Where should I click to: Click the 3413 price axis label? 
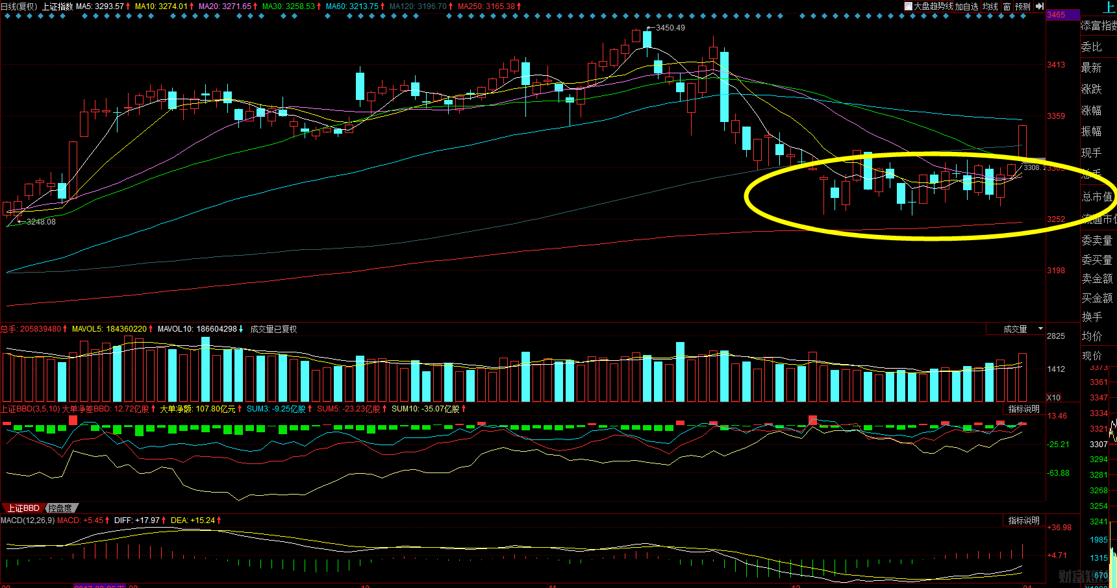click(1056, 65)
